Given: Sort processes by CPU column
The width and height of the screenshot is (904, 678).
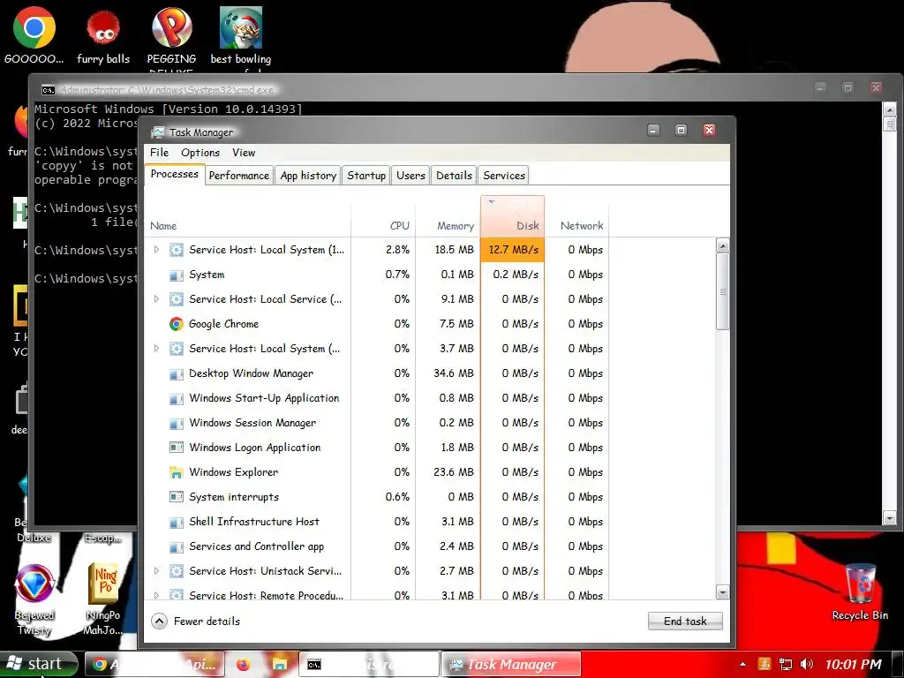Looking at the screenshot, I should pos(383,216).
